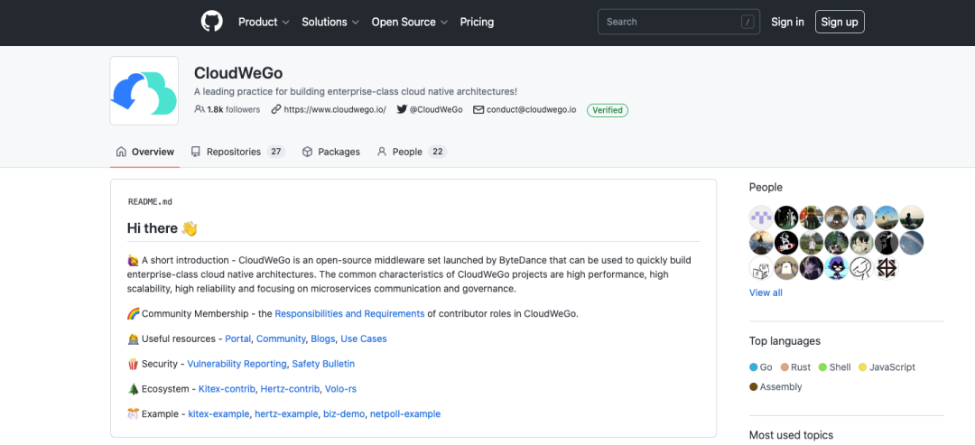Open the Portal link

(x=238, y=338)
